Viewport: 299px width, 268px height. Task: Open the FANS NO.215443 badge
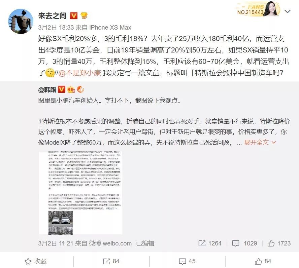[x=258, y=9]
